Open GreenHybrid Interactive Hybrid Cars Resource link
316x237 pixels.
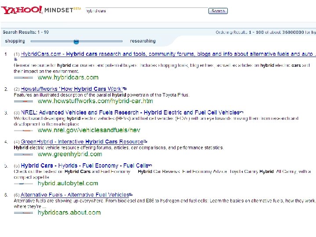pos(82,142)
